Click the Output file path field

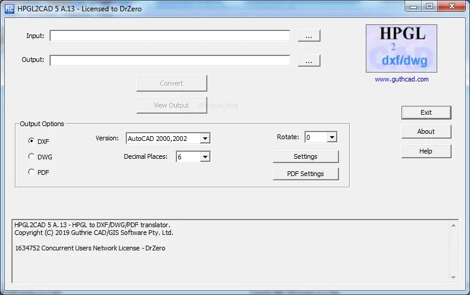point(170,60)
